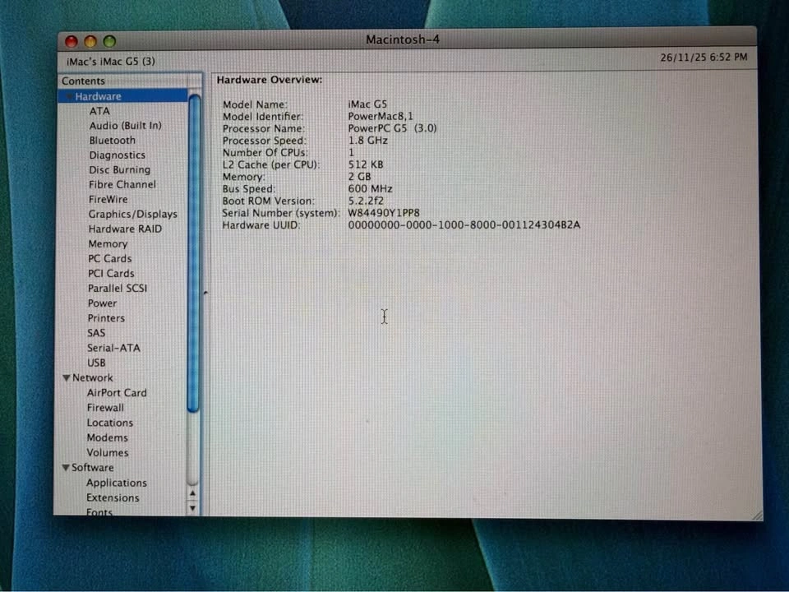Screen dimensions: 789x592
Task: Click the serial number W84490Y1PP8
Action: tap(384, 213)
